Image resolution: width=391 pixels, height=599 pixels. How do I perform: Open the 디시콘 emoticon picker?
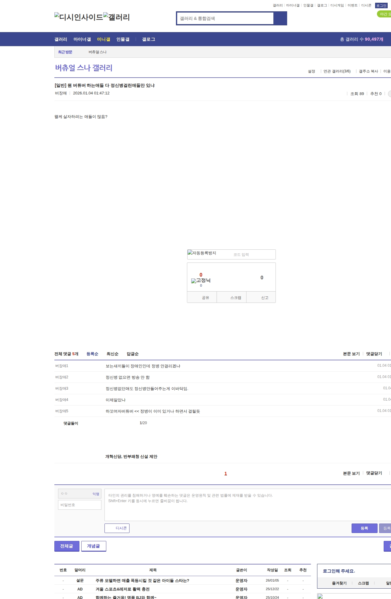point(117,528)
